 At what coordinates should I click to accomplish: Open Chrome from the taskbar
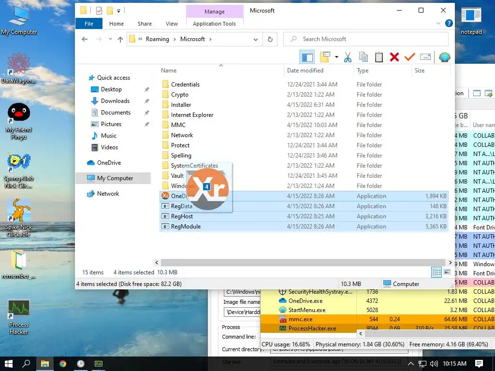click(x=63, y=364)
